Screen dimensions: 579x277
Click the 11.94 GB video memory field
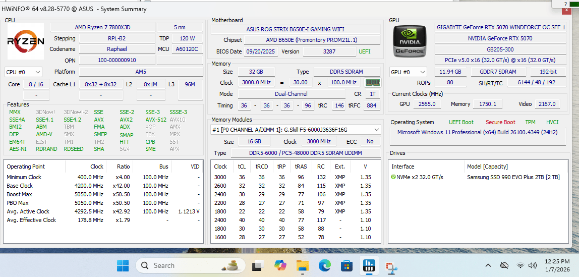(450, 72)
